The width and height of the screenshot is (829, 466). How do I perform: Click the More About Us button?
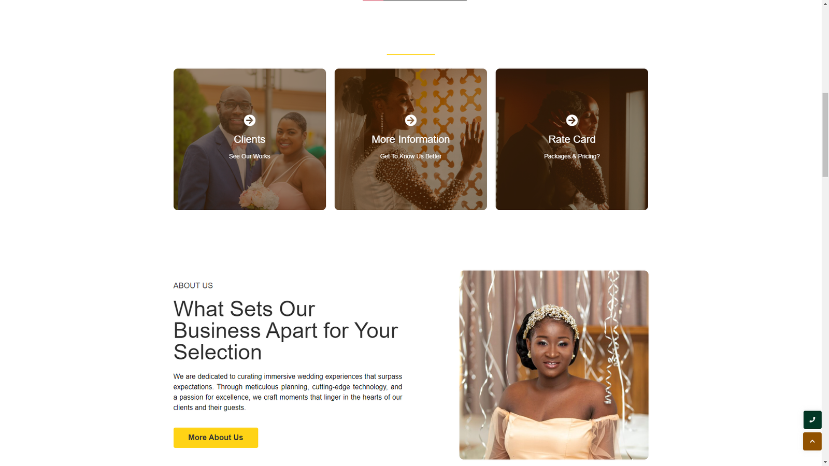[x=216, y=438]
